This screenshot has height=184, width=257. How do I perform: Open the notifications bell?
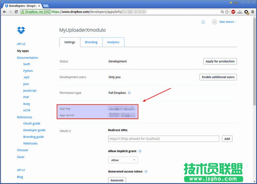[203, 22]
